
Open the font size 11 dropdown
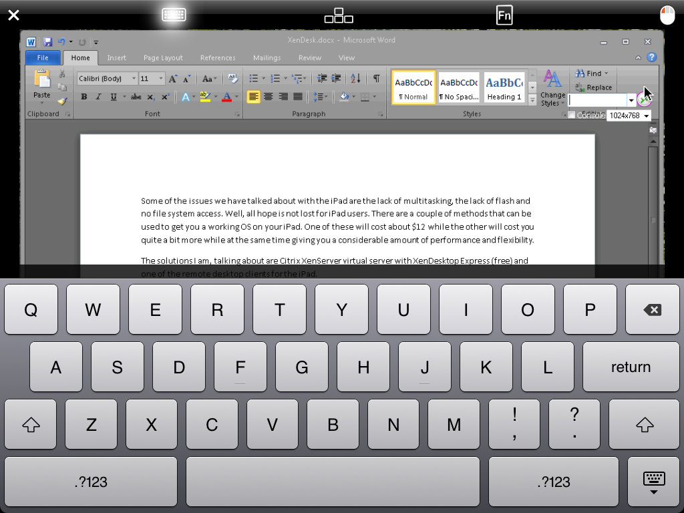[160, 79]
